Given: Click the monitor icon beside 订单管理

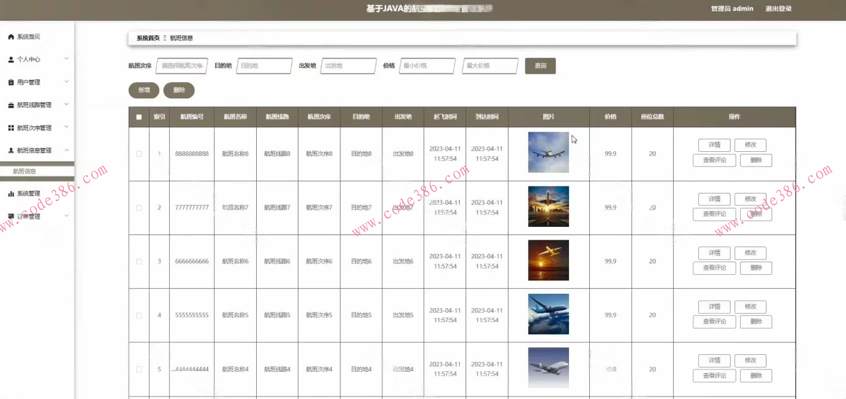Looking at the screenshot, I should (10, 216).
